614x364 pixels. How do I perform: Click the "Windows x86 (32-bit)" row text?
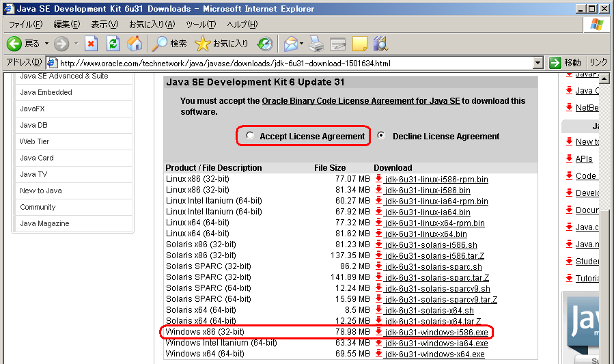205,332
